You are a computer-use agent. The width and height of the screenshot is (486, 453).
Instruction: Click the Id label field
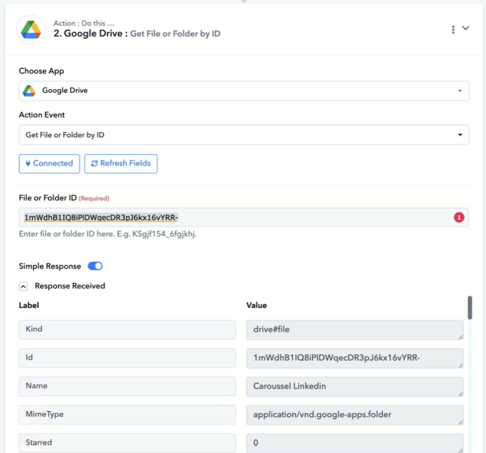click(x=127, y=358)
